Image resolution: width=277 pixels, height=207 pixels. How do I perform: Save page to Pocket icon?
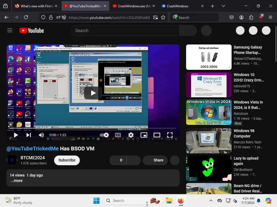(x=232, y=17)
